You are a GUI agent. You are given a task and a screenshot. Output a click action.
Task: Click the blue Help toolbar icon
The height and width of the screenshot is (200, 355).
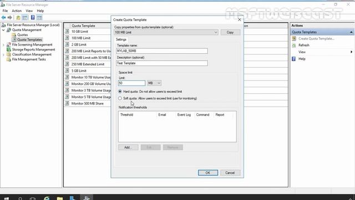[x=33, y=17]
